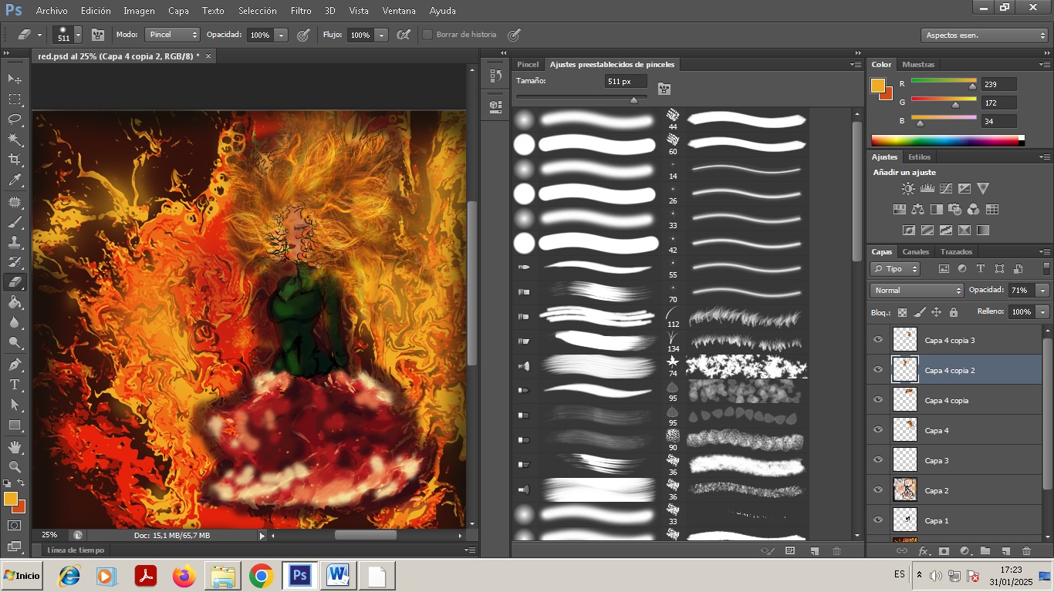The width and height of the screenshot is (1054, 592).
Task: Switch to the Estilos tab
Action: point(919,157)
